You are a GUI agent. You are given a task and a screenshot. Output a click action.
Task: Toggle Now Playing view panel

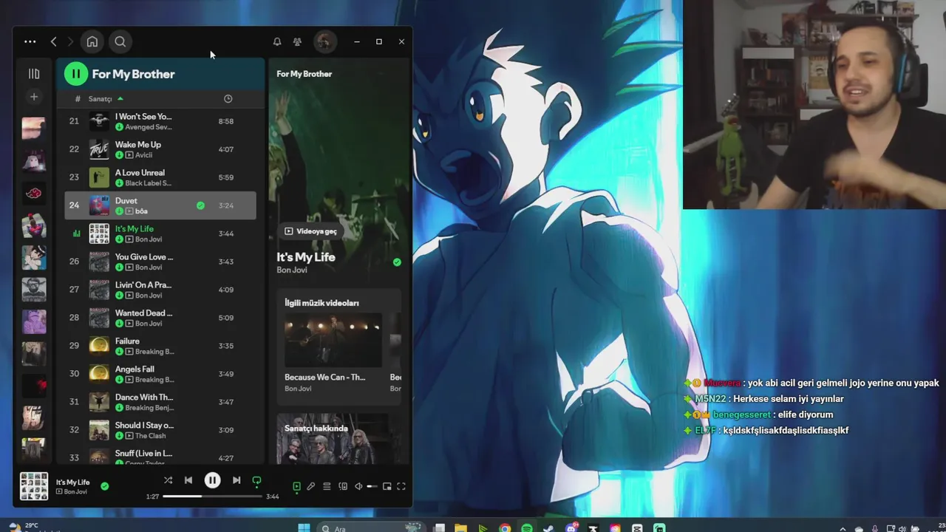[296, 486]
